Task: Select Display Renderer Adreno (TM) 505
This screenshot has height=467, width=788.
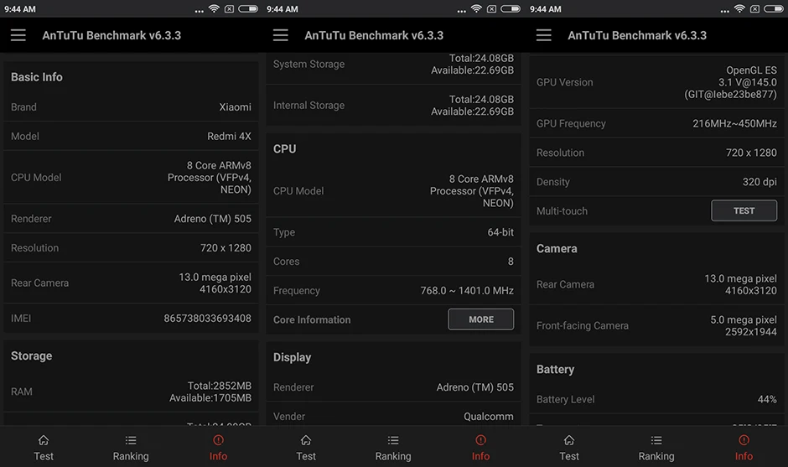Action: tap(475, 387)
